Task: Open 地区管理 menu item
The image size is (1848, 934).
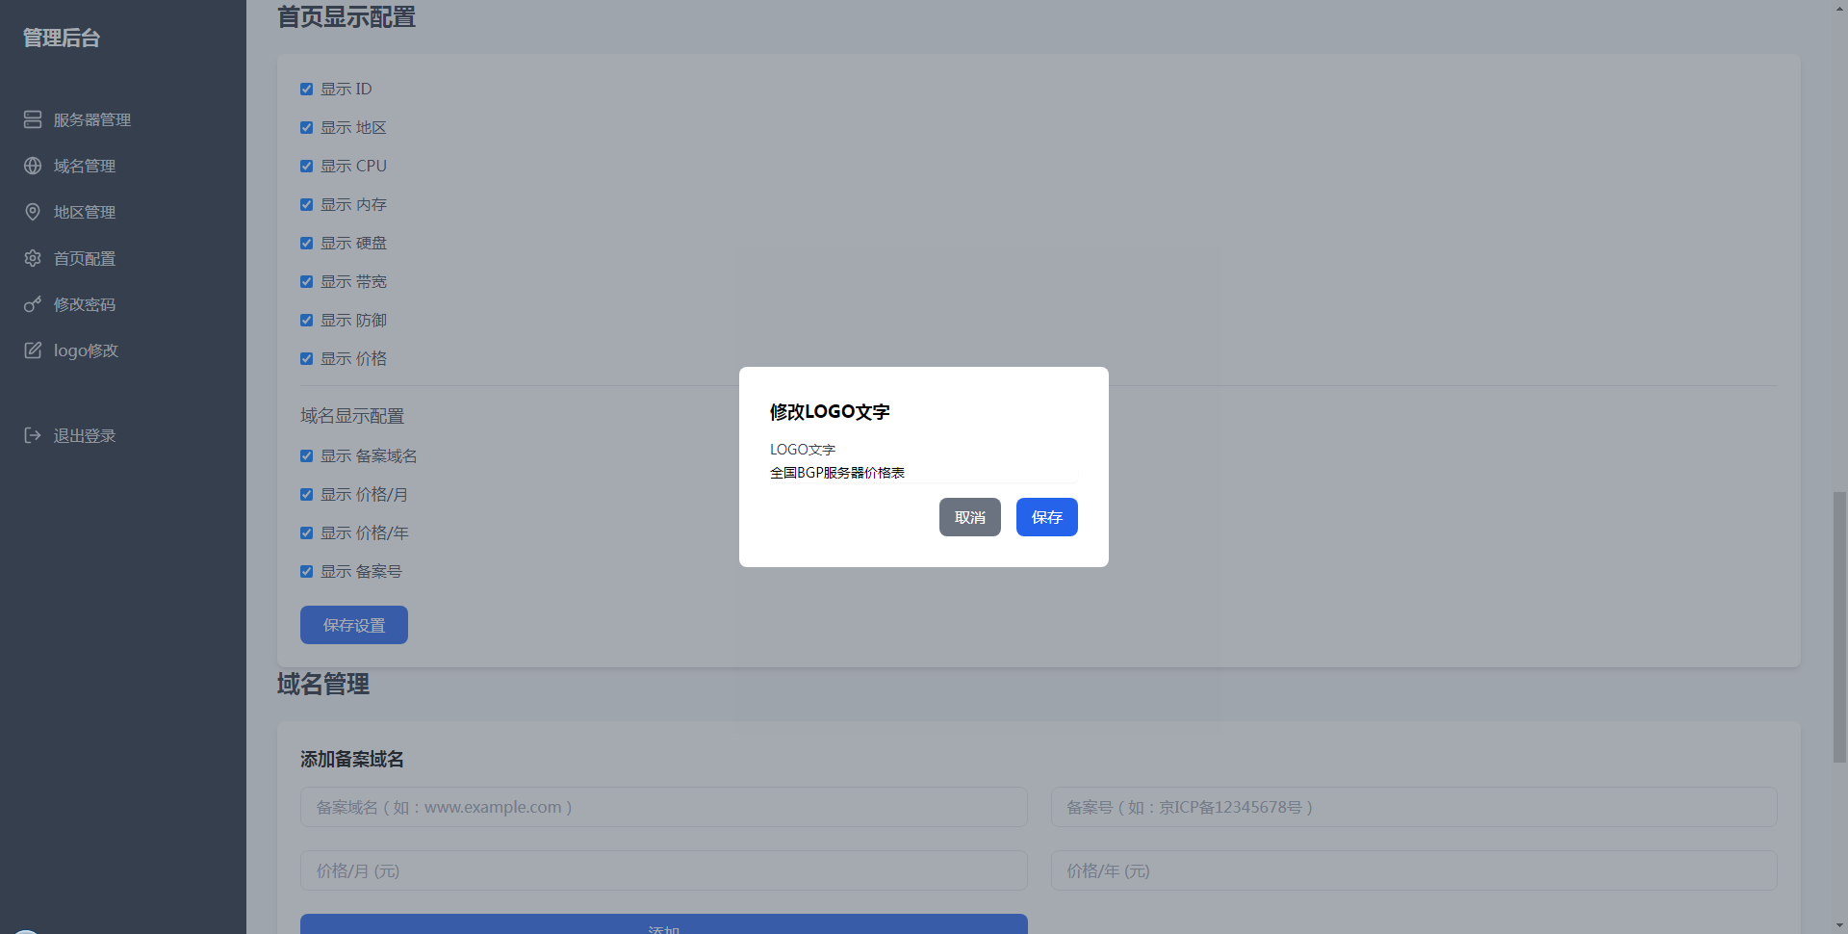Action: tap(84, 212)
